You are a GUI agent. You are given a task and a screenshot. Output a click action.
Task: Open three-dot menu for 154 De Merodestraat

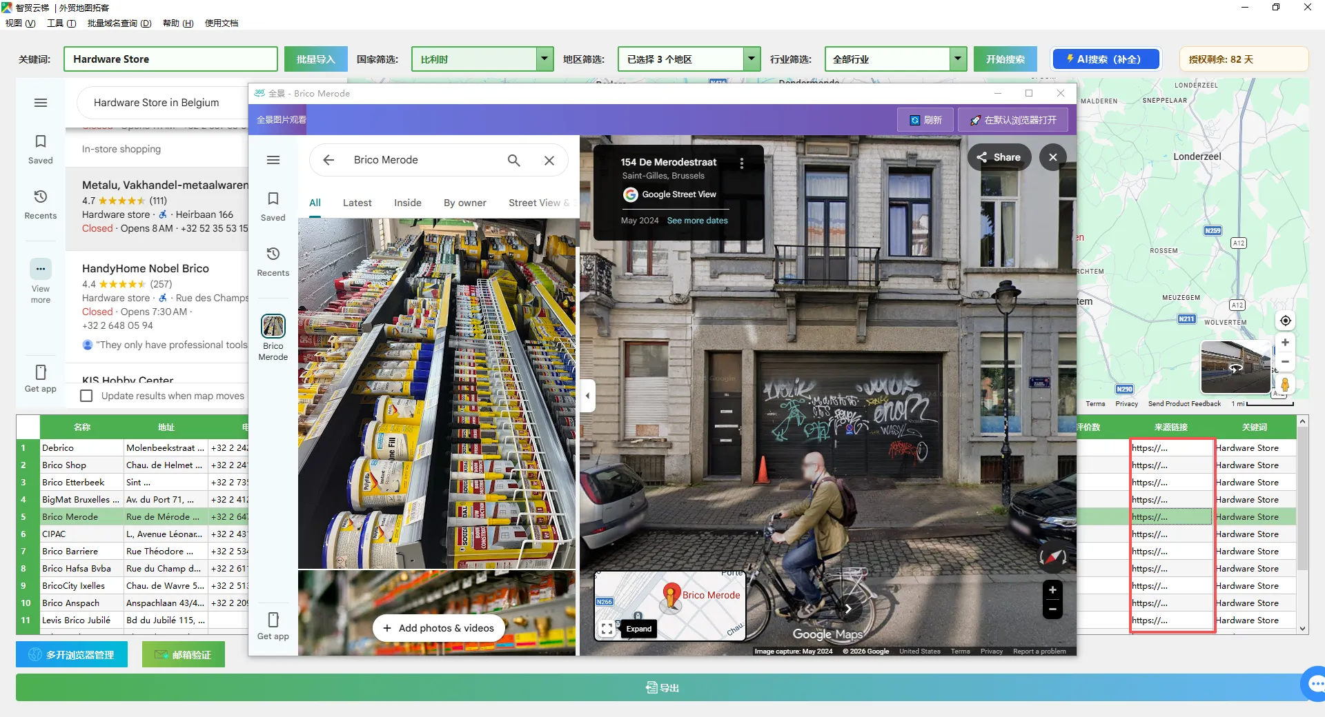coord(742,163)
